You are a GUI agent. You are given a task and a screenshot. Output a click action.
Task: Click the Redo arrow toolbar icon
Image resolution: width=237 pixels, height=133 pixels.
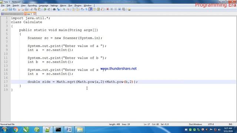(49, 9)
